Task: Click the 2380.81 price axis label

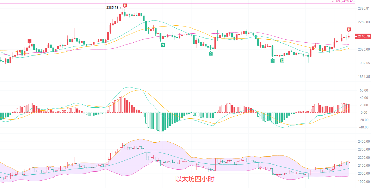Action: point(364,8)
